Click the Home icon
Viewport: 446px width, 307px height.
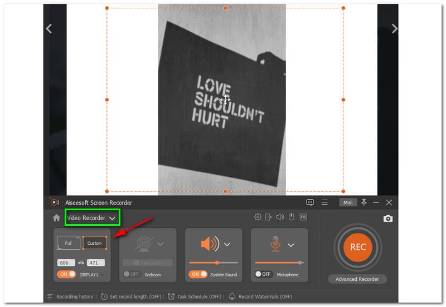(56, 218)
